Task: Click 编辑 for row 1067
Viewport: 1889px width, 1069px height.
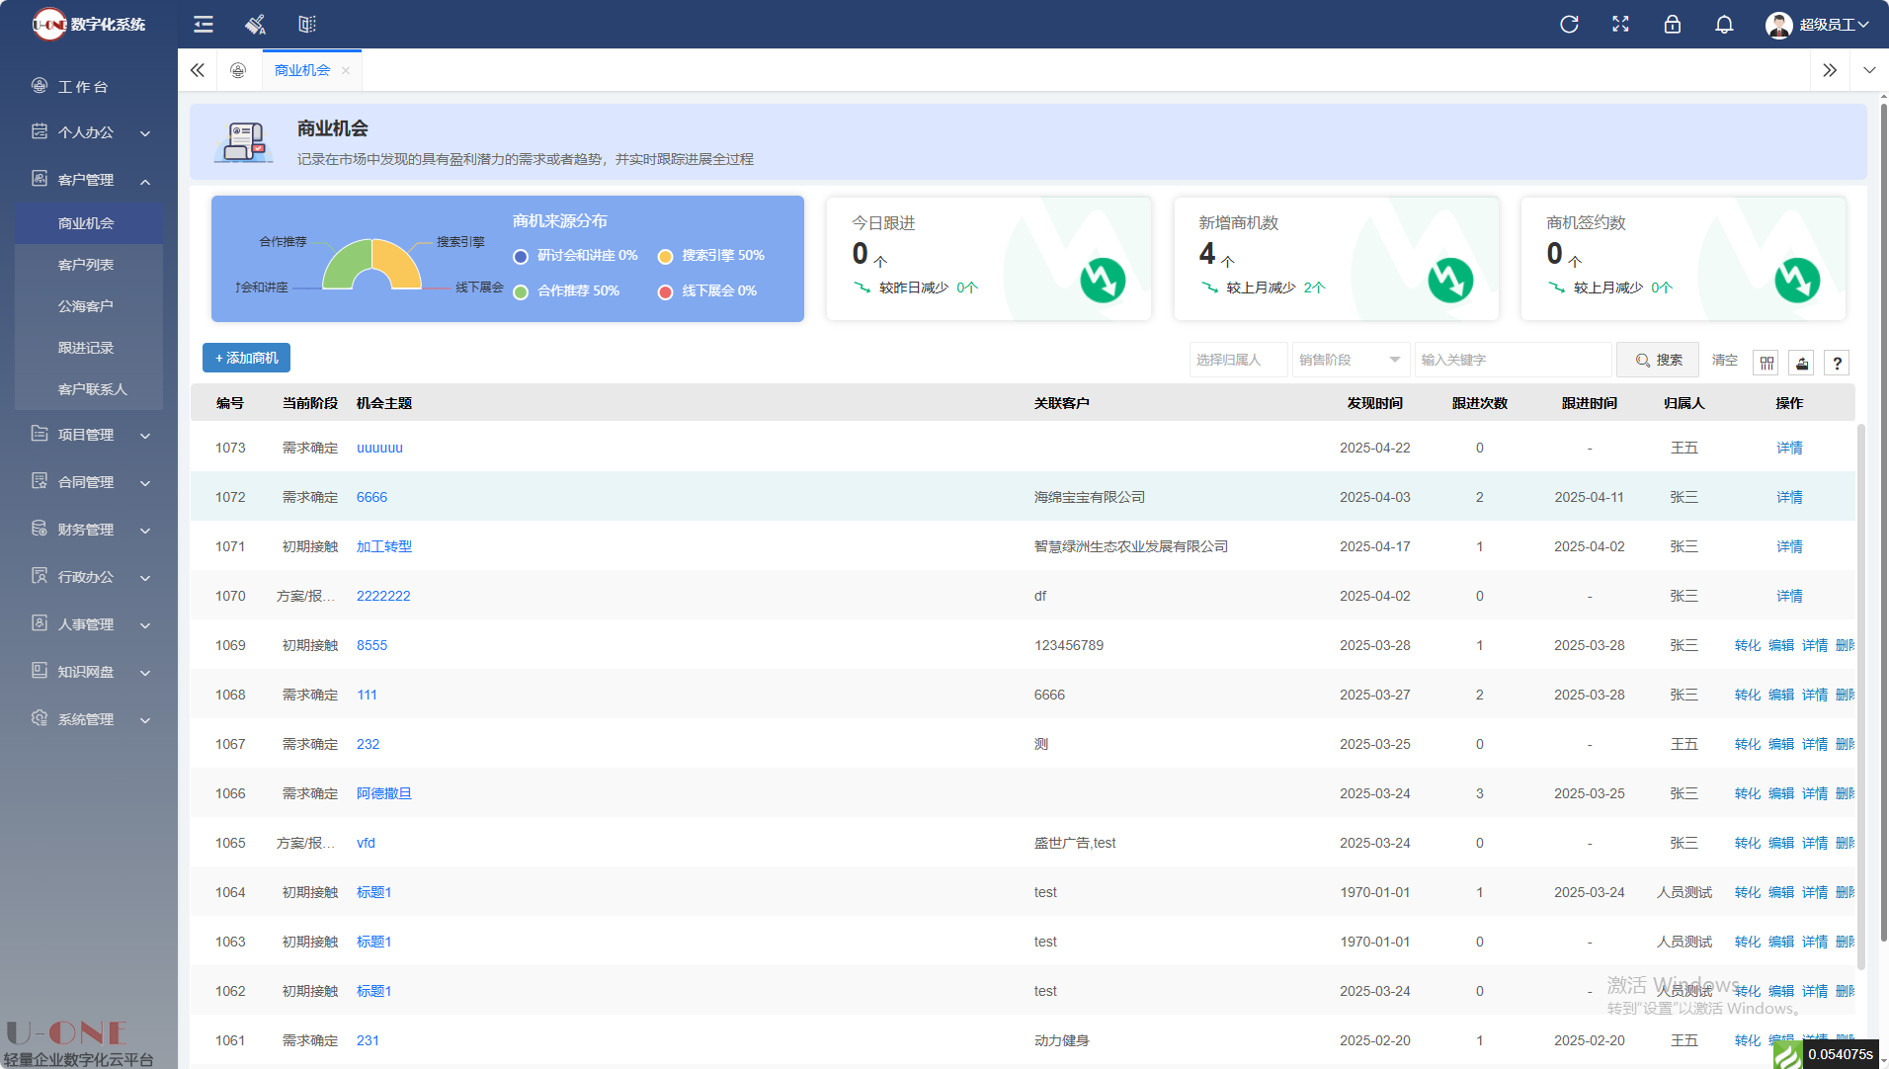Action: pos(1781,744)
